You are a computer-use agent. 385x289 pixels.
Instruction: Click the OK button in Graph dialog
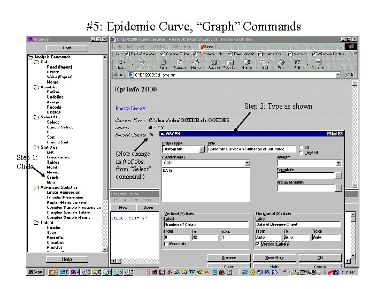[320, 257]
